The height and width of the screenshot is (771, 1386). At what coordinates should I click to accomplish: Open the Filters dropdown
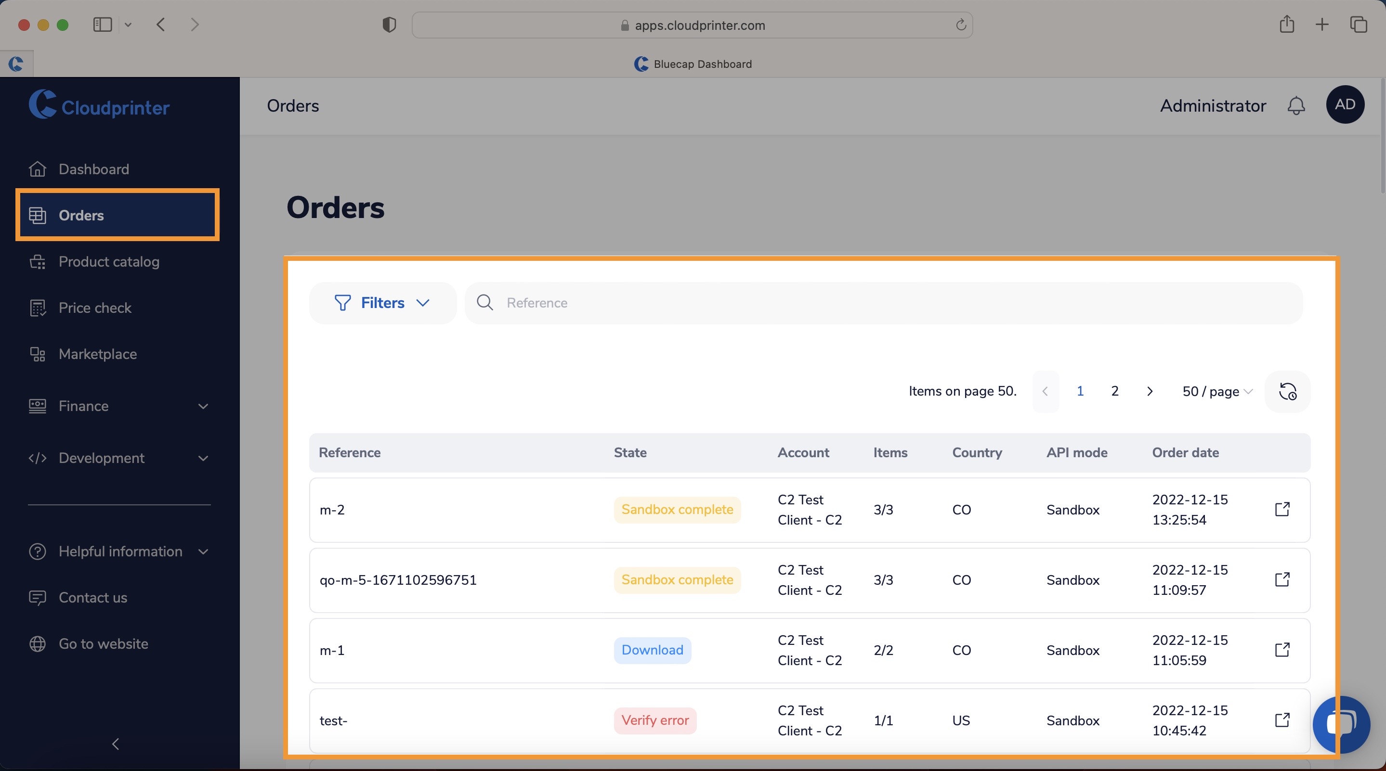click(x=382, y=302)
